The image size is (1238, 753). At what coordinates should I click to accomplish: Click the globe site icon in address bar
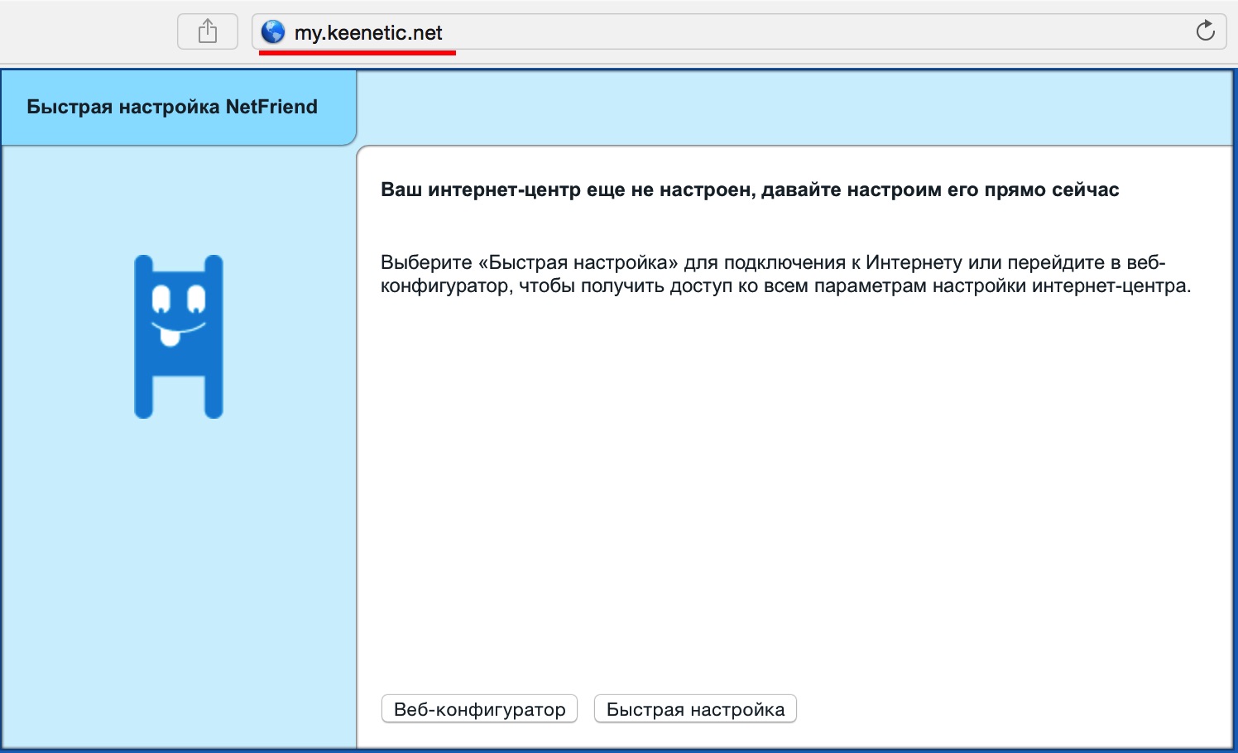(x=273, y=32)
